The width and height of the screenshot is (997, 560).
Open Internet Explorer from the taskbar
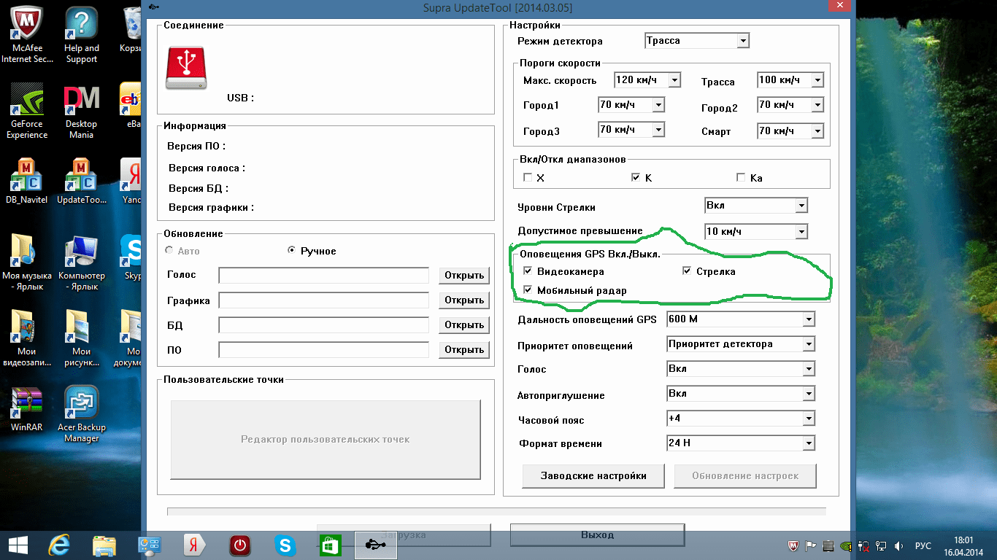58,545
